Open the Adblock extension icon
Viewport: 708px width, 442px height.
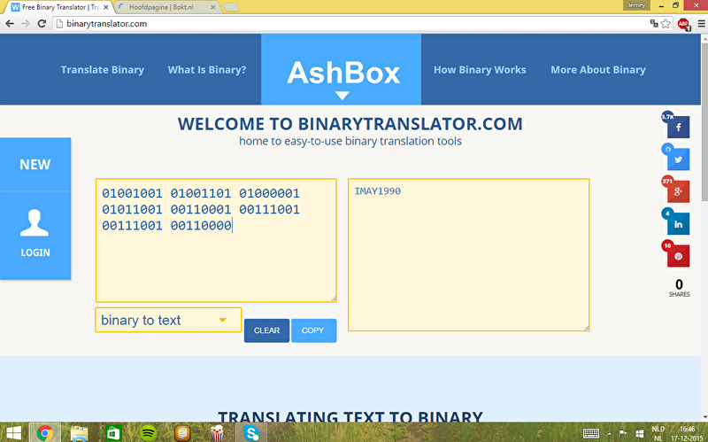[x=683, y=24]
